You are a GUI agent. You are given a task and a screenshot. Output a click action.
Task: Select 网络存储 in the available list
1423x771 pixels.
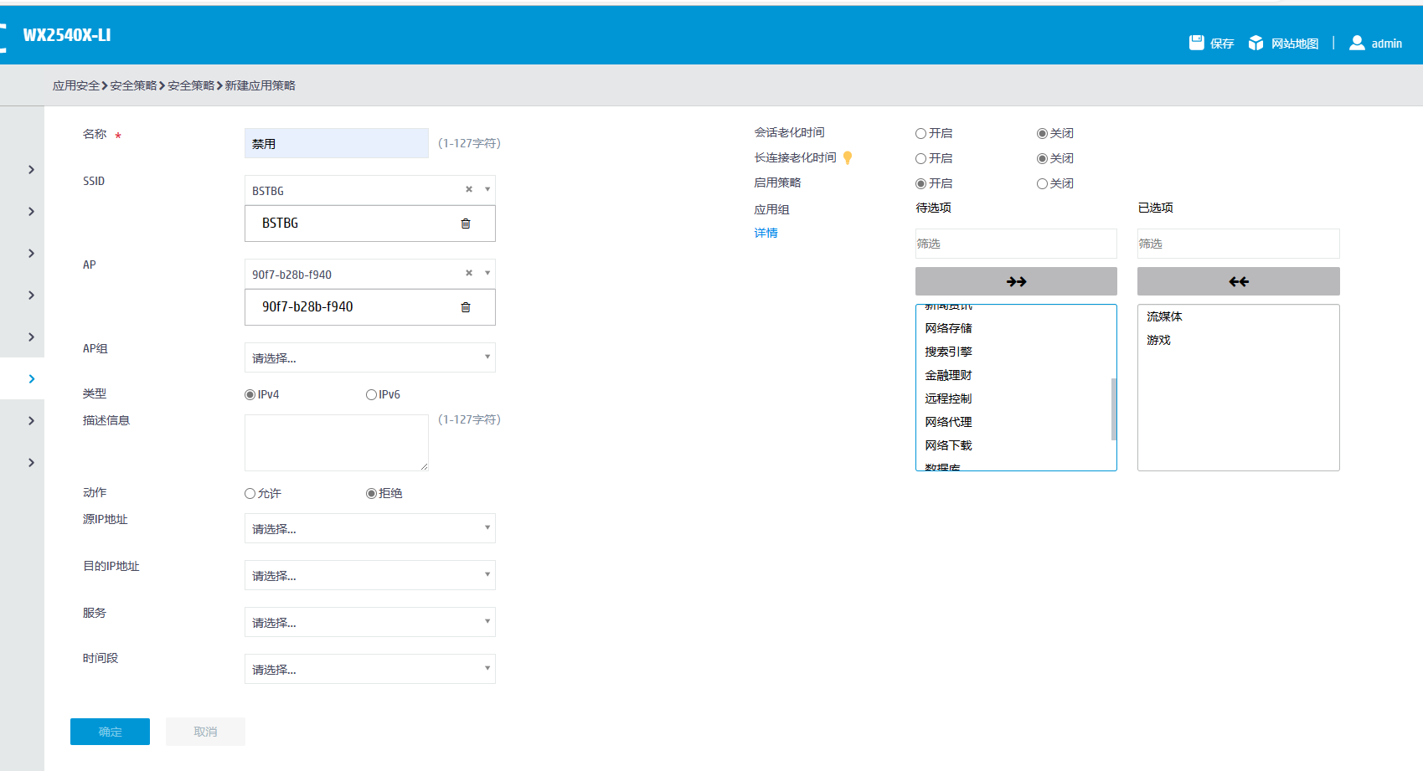949,328
